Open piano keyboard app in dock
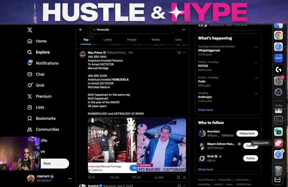The image size is (288, 187). pos(278,109)
